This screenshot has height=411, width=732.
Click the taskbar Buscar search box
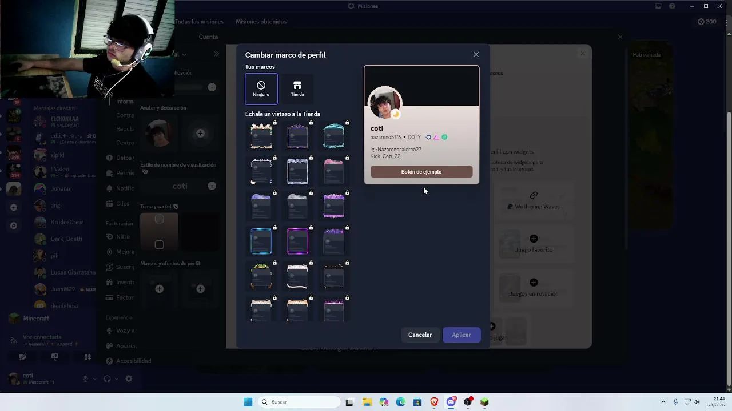299,402
